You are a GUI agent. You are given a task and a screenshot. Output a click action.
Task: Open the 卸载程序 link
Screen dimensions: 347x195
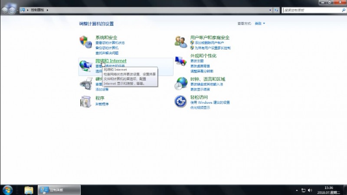(102, 104)
